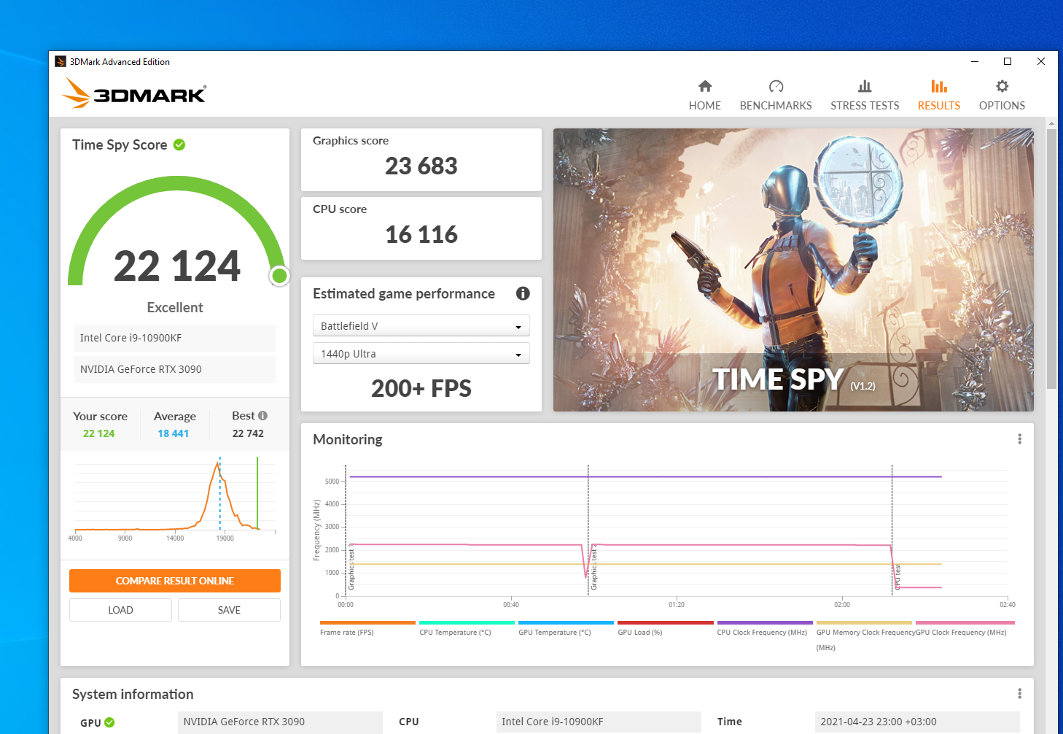Click the Graphics score value 23 683

[421, 166]
